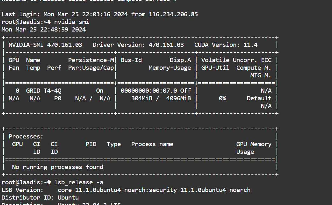This screenshot has height=205, width=332.
Task: Click the Persistence-M value On
Action: 100,91
